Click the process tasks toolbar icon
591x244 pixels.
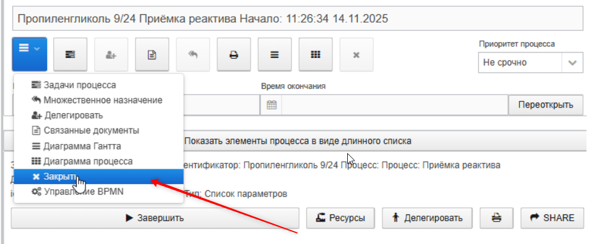point(70,54)
